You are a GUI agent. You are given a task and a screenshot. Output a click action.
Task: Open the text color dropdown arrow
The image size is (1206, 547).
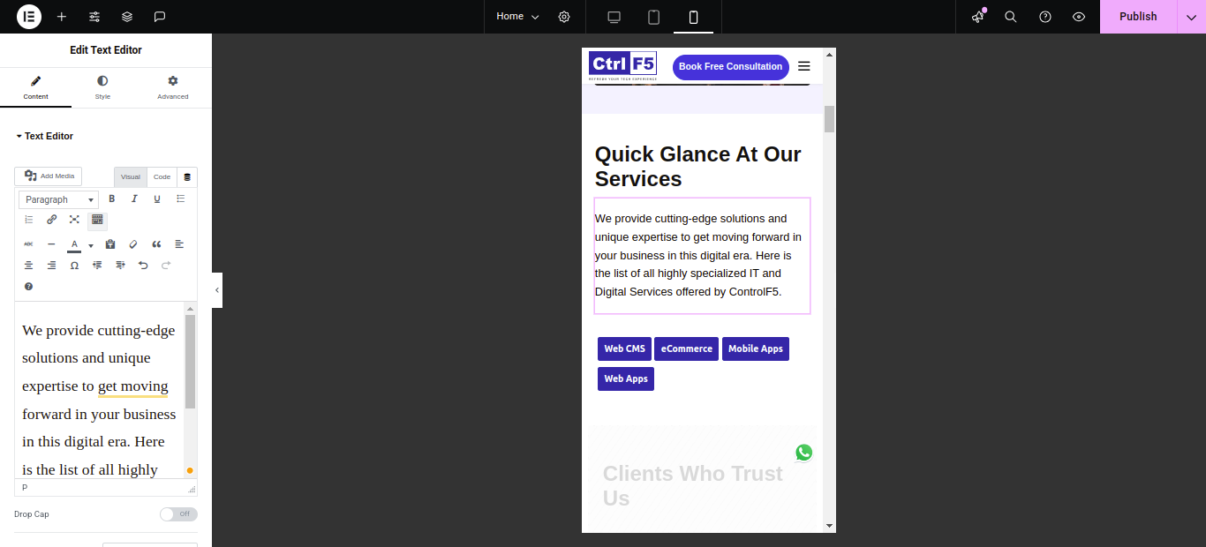pyautogui.click(x=90, y=245)
